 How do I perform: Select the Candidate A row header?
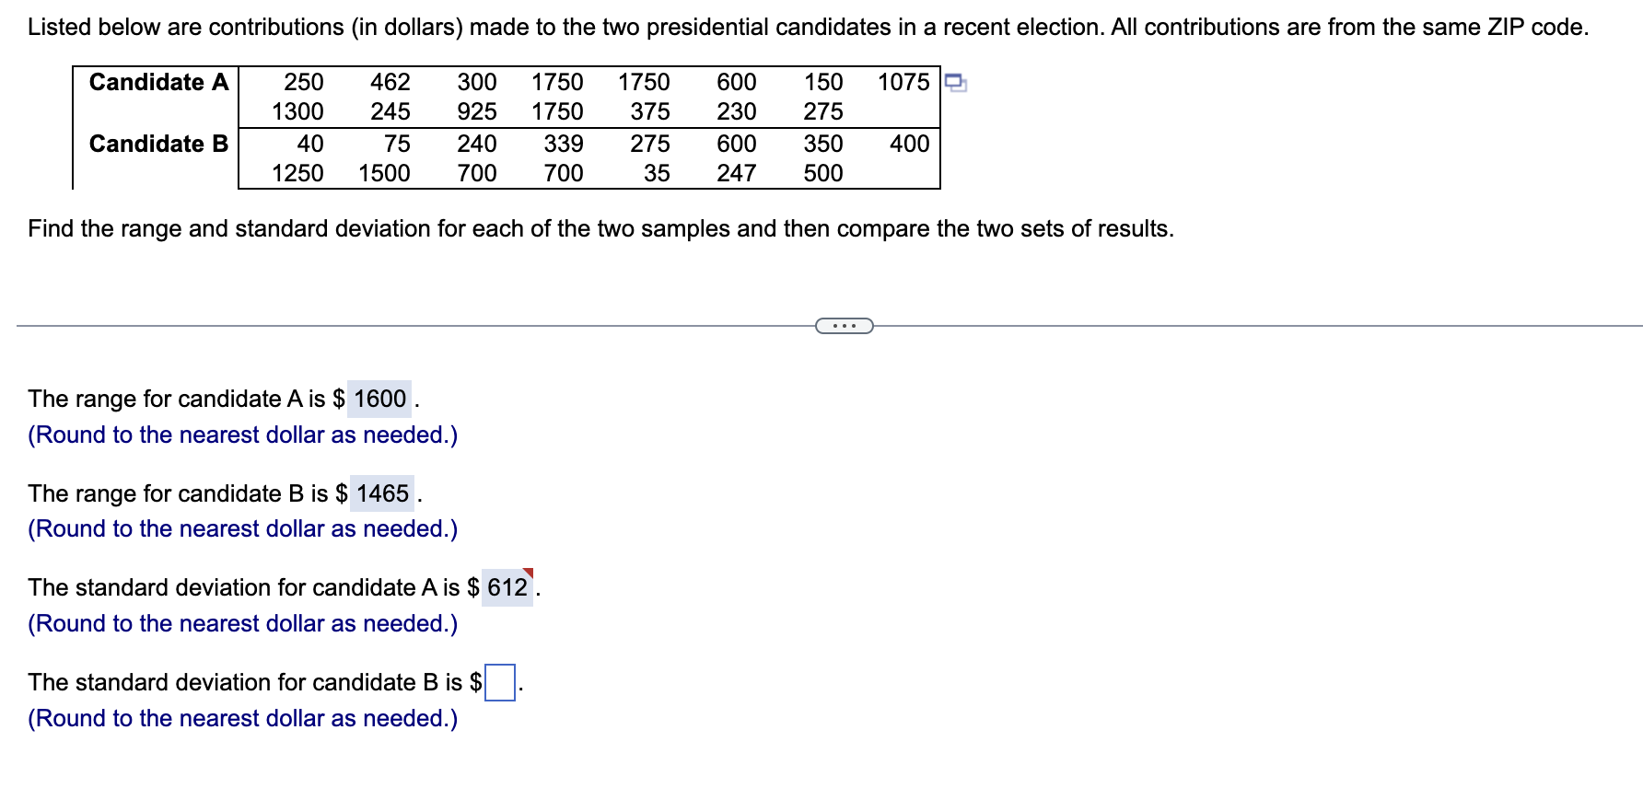click(x=158, y=83)
